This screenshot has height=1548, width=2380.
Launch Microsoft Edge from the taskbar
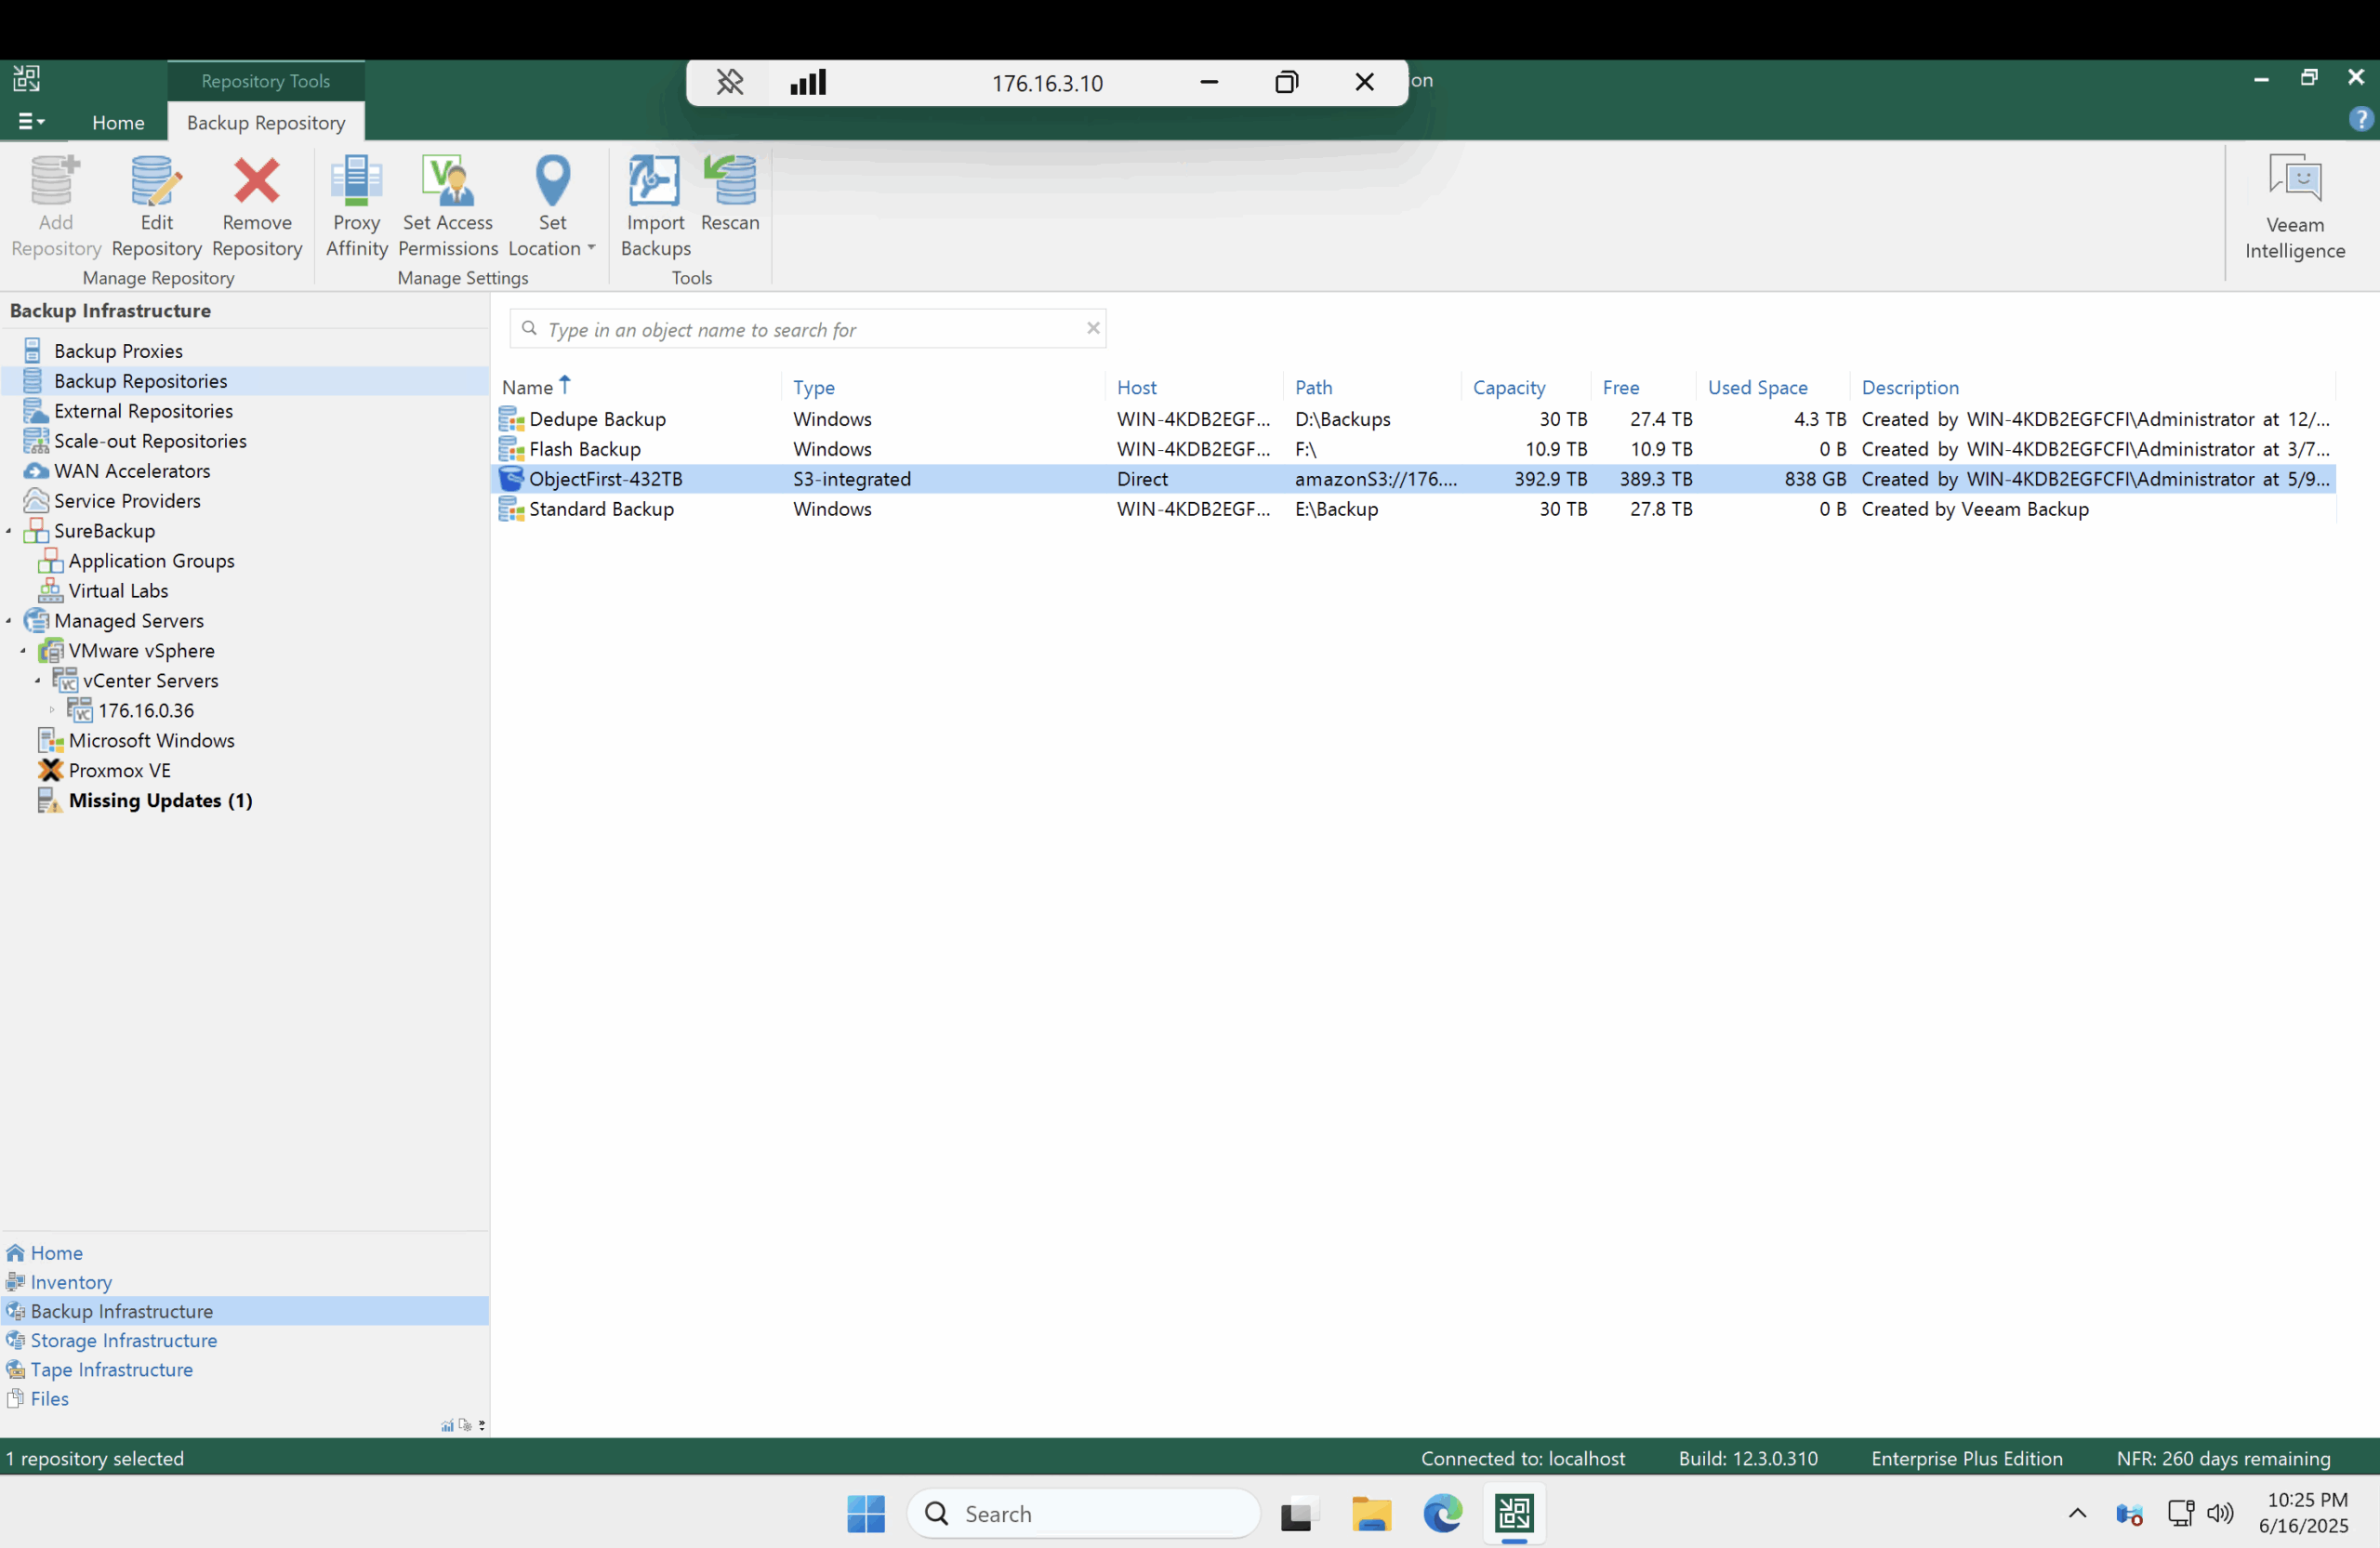point(1443,1513)
